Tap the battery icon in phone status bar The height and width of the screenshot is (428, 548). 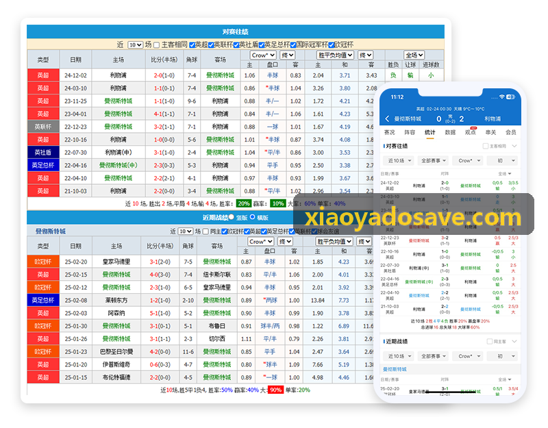click(510, 97)
